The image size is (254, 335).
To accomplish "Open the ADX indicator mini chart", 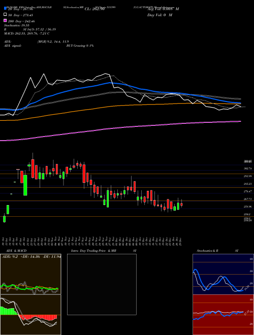I will [30, 274].
